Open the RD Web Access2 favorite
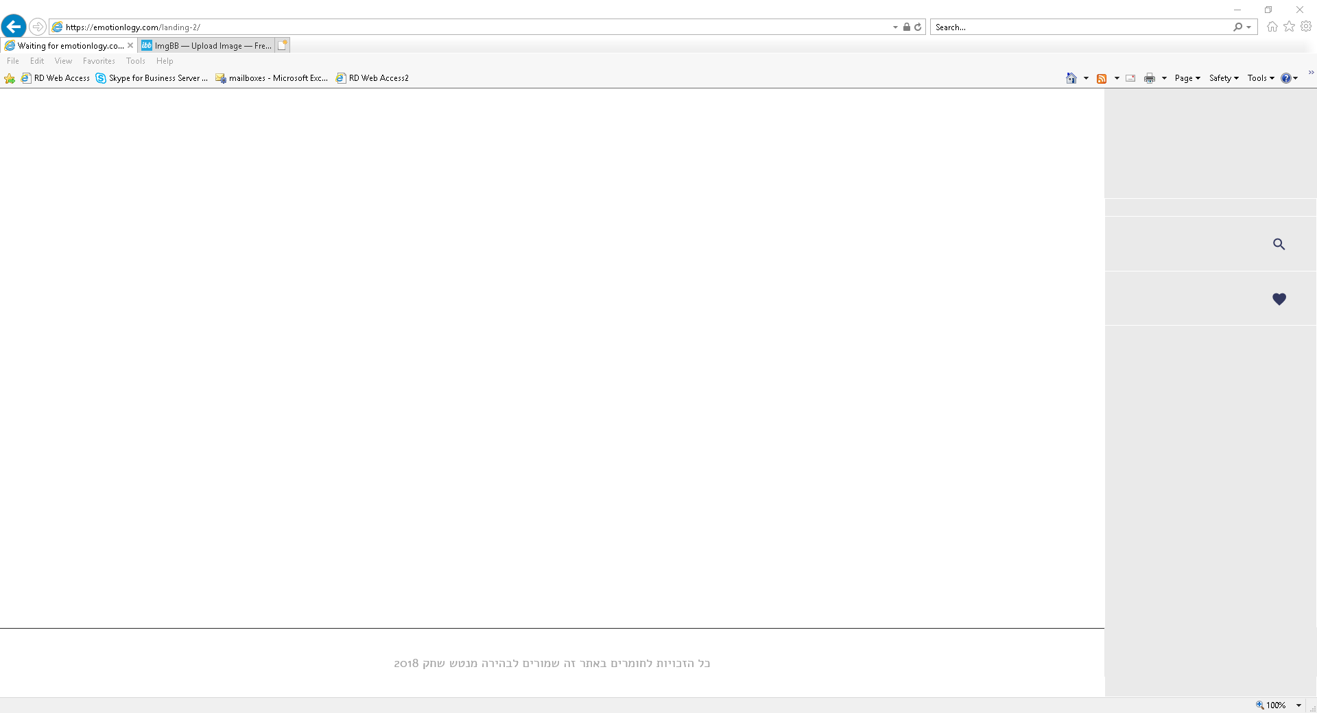Viewport: 1317px width, 713px height. pos(372,78)
